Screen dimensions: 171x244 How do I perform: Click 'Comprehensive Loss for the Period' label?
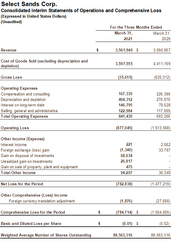pos(33,212)
